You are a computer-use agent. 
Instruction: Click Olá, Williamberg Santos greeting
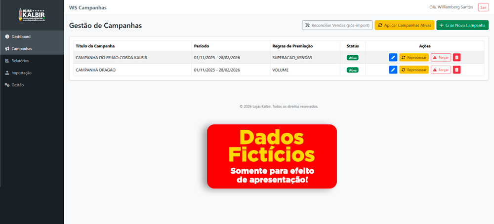[x=451, y=7]
